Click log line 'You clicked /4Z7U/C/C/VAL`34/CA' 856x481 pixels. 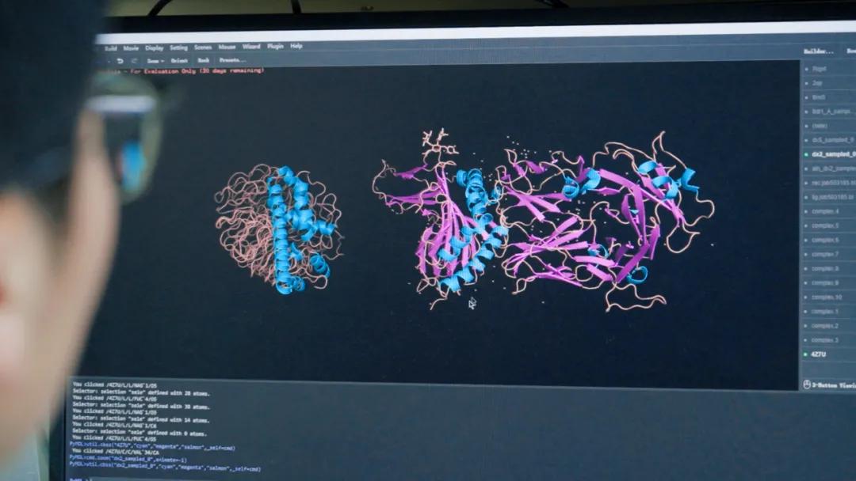pyautogui.click(x=116, y=452)
